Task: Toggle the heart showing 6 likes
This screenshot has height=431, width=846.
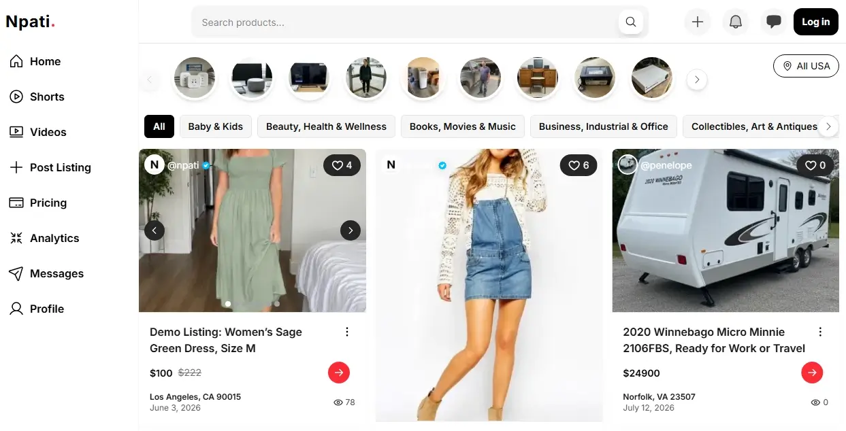Action: [x=579, y=165]
